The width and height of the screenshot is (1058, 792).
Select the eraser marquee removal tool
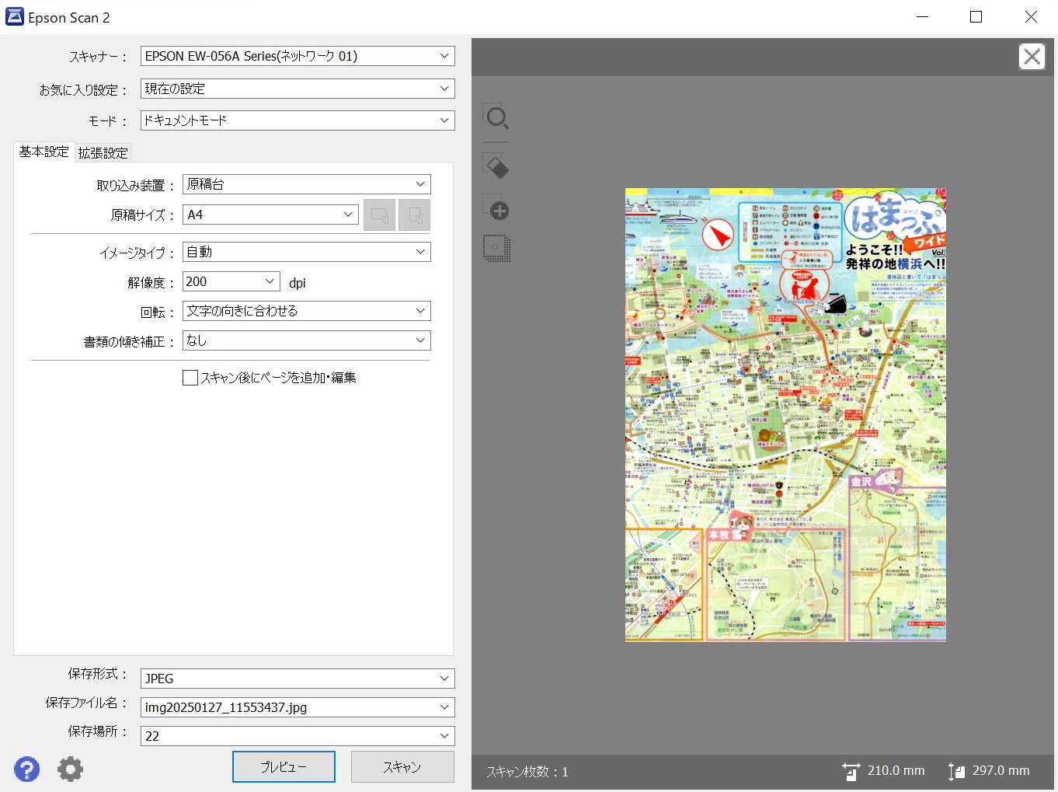496,166
